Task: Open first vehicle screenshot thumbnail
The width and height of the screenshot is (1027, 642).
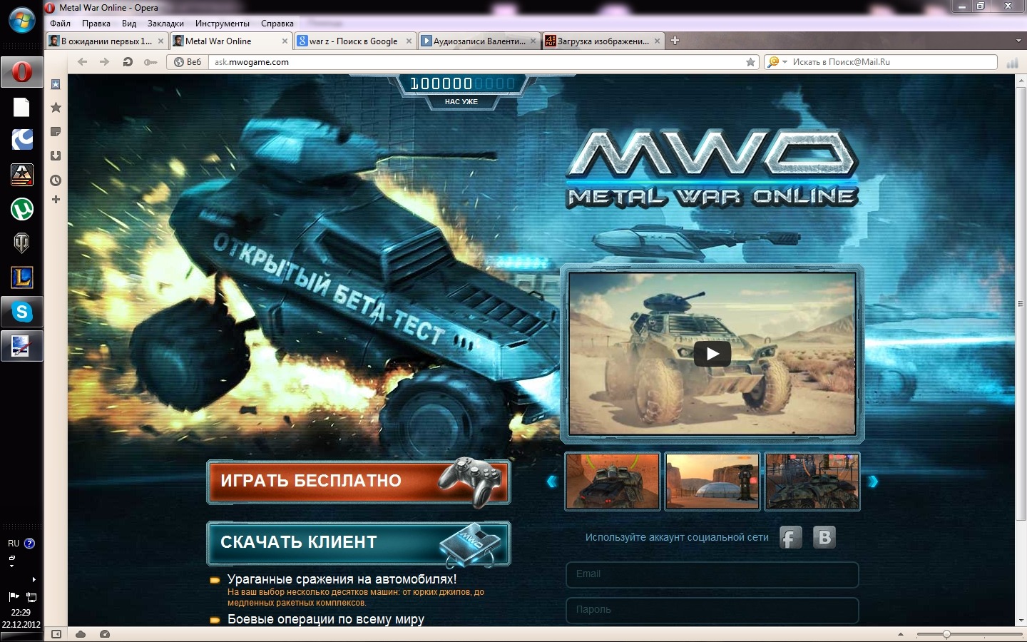Action: [613, 481]
